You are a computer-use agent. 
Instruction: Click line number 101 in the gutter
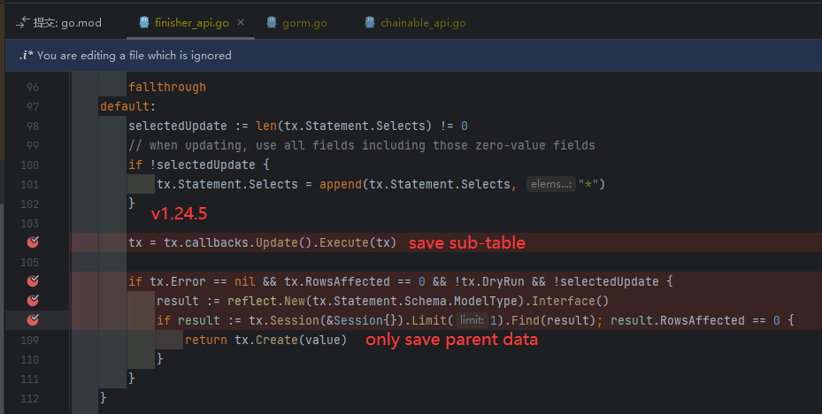point(30,184)
